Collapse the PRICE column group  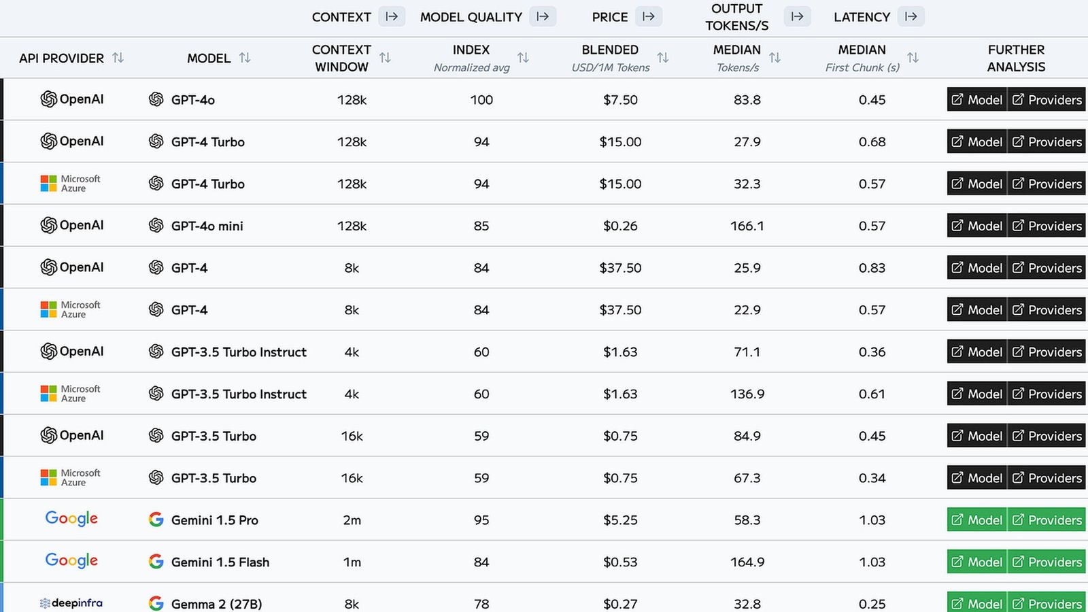(x=649, y=16)
